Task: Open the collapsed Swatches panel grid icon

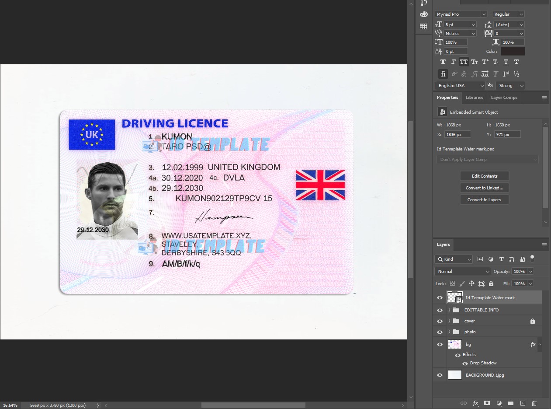Action: pyautogui.click(x=423, y=27)
